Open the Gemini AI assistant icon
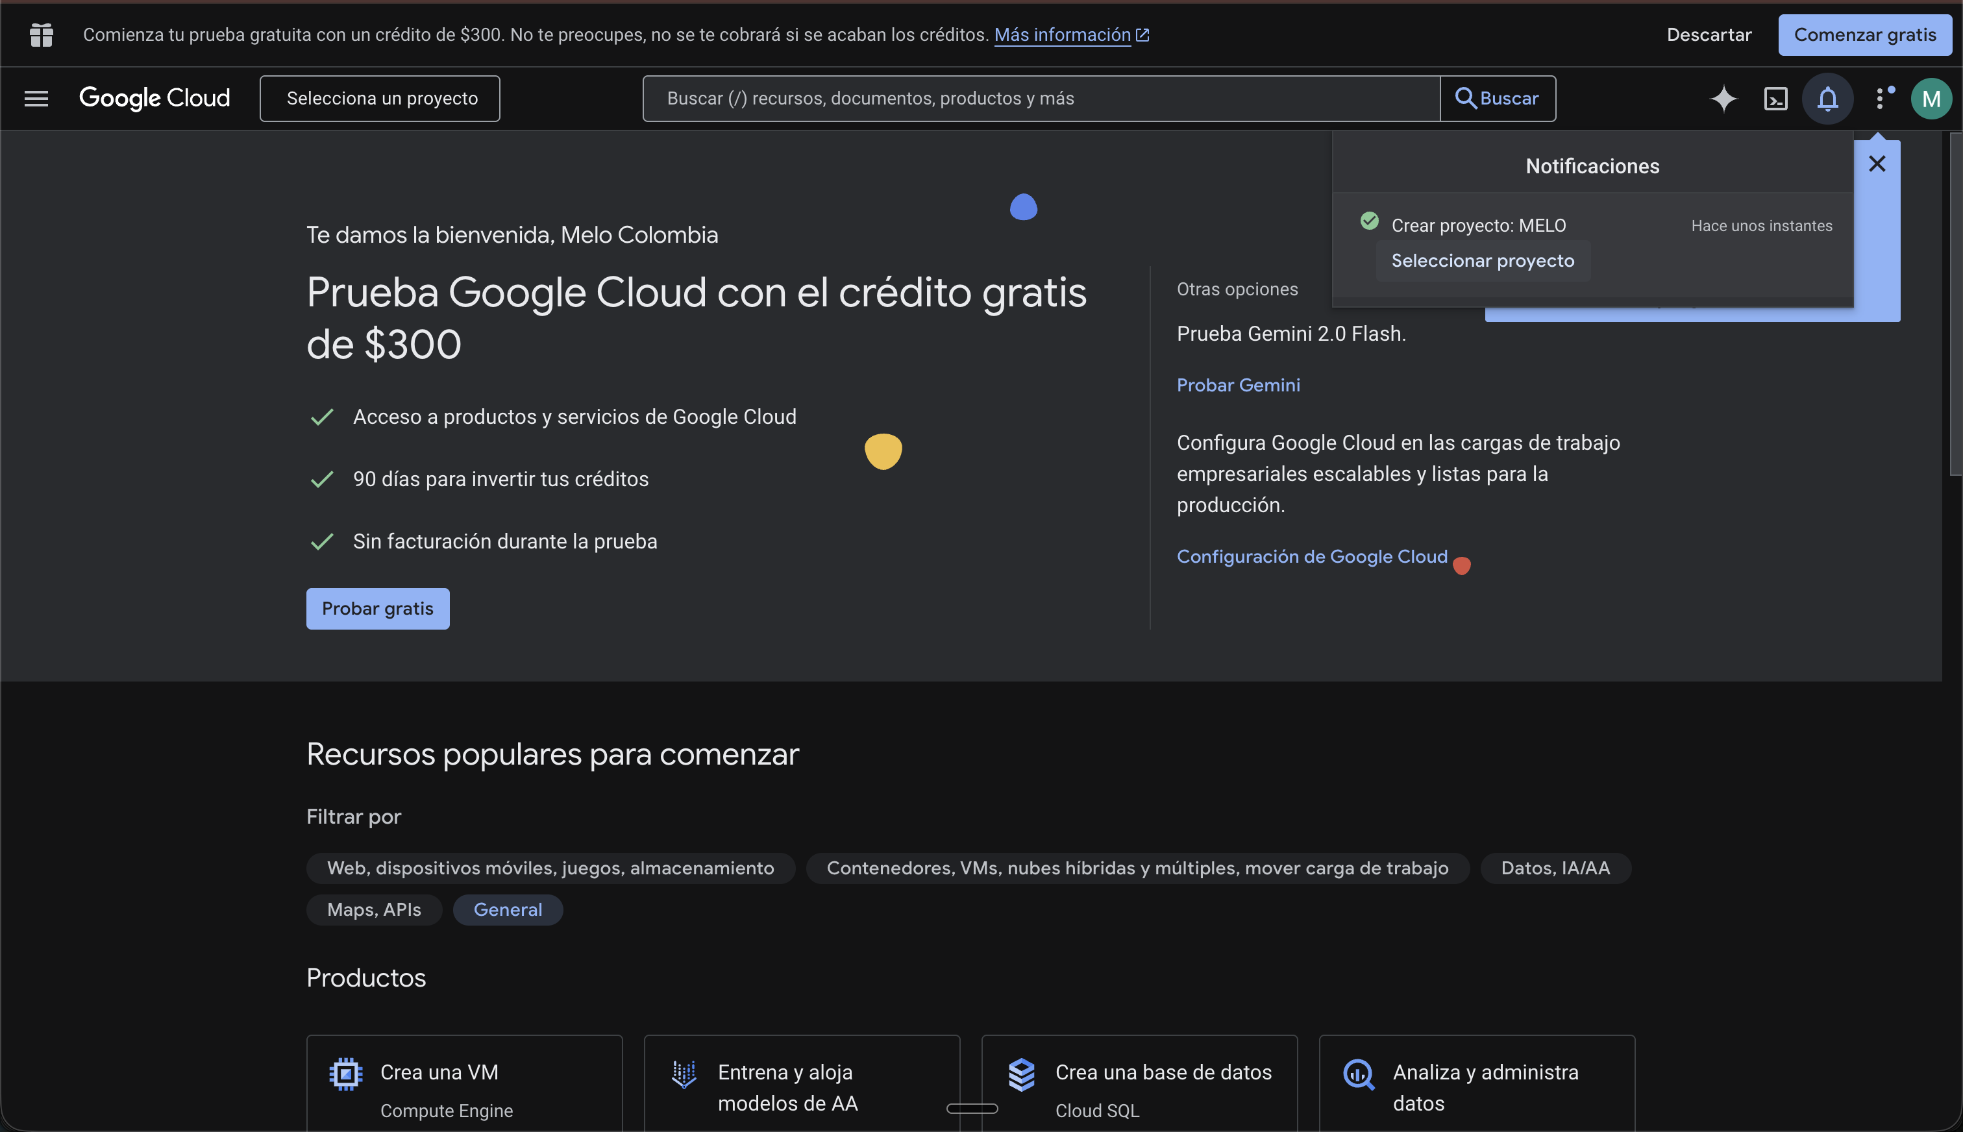 1724,98
